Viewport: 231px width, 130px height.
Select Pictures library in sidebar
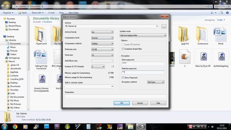14,51
